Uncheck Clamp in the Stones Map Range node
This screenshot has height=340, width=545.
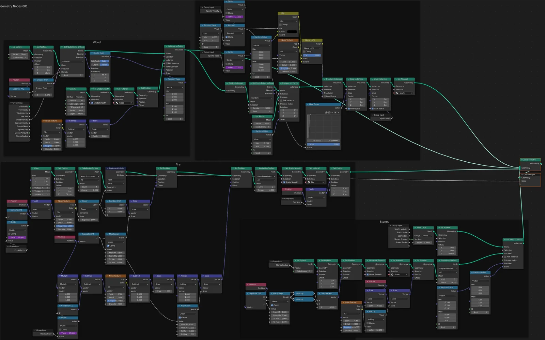tap(272, 305)
